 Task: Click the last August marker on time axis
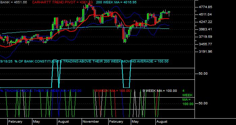[x=162, y=122]
